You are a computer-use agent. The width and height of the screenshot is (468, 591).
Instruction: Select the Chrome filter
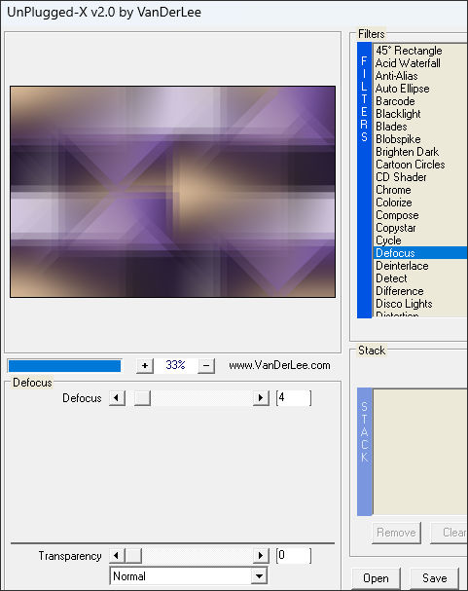[393, 190]
